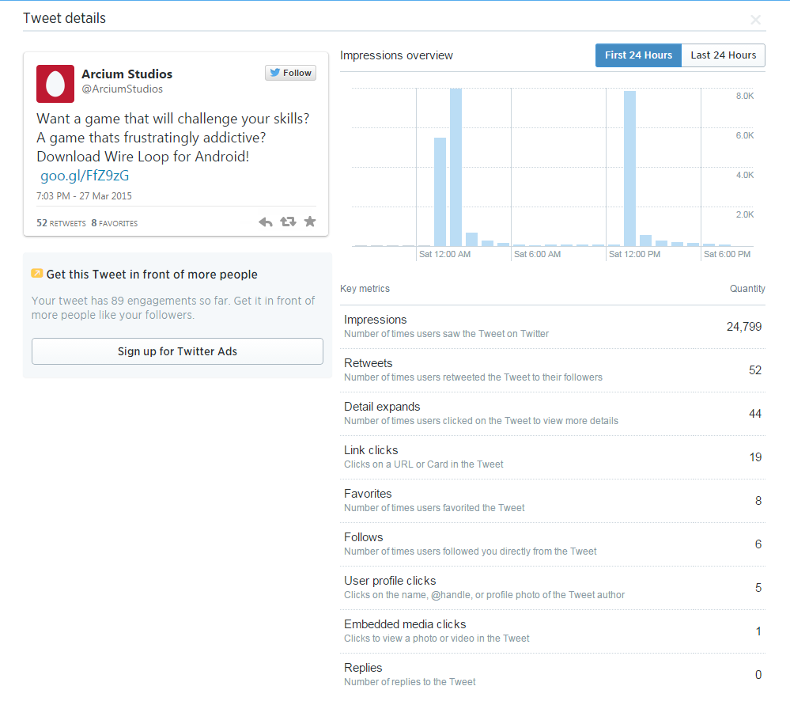Click Get this Tweet in front heading
This screenshot has width=790, height=705.
(x=152, y=275)
